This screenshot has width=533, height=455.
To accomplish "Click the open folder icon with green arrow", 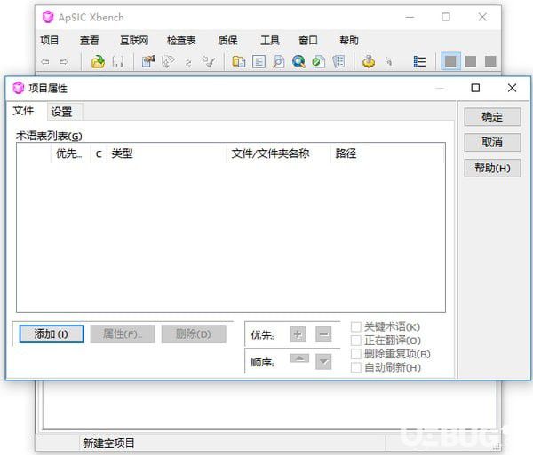I will click(98, 62).
